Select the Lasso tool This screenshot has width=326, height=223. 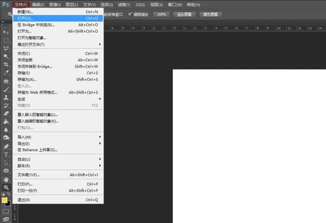tap(6, 48)
